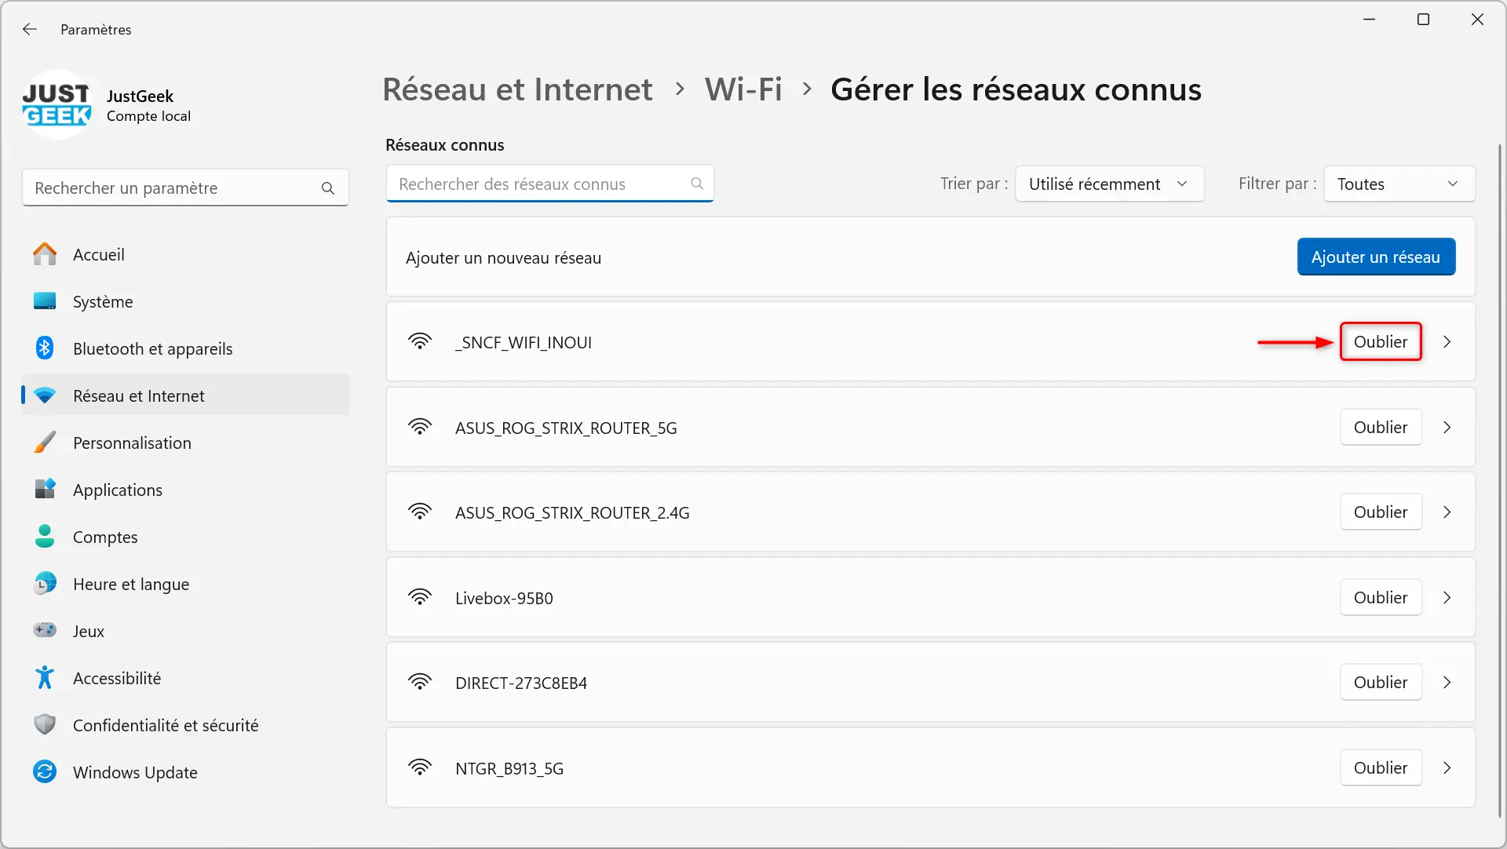Click the Système monitor icon
This screenshot has width=1507, height=849.
(45, 301)
